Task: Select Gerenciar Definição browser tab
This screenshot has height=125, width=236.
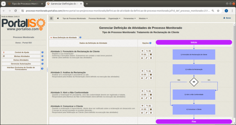Action: pos(65,4)
